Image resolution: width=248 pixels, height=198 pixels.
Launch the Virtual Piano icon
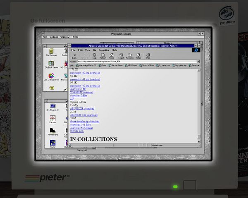tap(52, 131)
